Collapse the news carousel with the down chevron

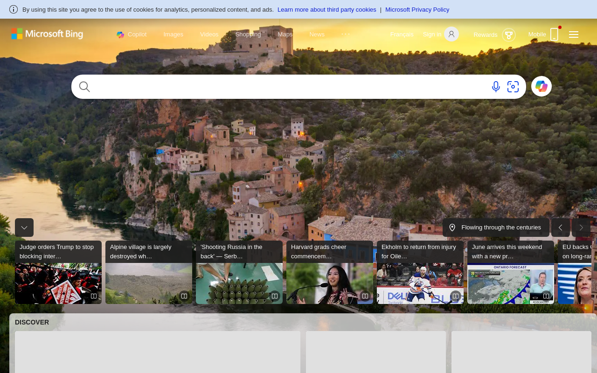pos(24,228)
